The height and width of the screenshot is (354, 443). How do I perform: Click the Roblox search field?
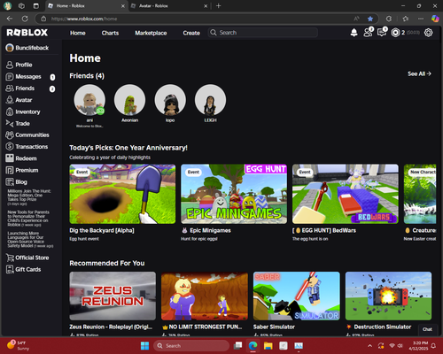(263, 33)
